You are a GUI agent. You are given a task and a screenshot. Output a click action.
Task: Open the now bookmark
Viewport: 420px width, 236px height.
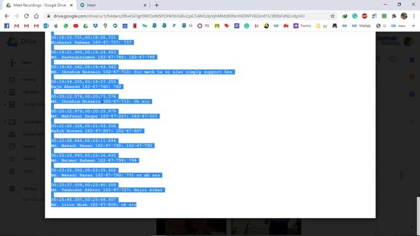click(398, 26)
